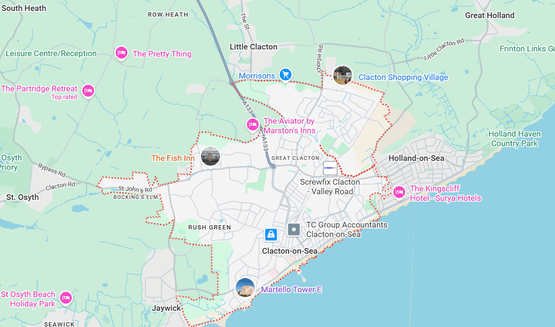Click the South Heath place label
555x327 pixels.
click(x=23, y=8)
